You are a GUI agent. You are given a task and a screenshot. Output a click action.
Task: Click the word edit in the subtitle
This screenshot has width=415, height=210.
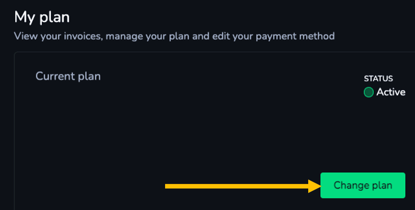[x=221, y=36]
